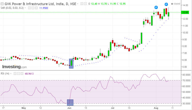Click the topmost blue P marker above last candles
Viewport: 192px width, 110px height.
(x=166, y=4)
